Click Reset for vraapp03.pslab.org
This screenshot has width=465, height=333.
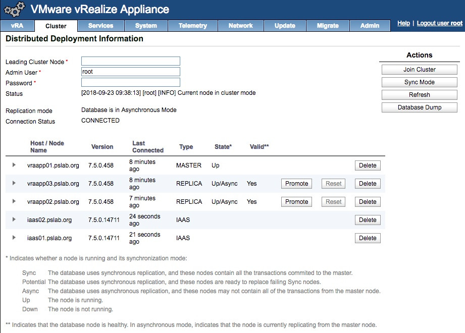click(333, 184)
